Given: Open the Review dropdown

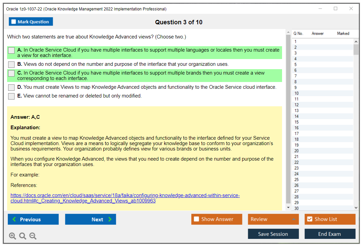Looking at the screenshot, I should pos(273,219).
